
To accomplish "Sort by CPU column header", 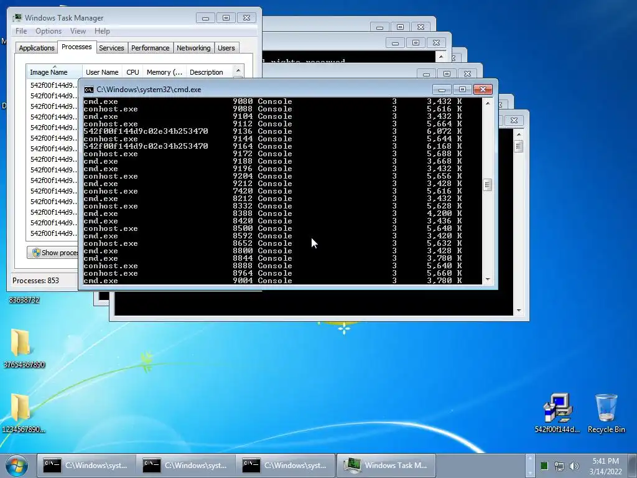I will point(133,72).
